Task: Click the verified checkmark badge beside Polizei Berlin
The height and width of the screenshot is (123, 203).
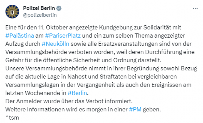Action: [59, 8]
